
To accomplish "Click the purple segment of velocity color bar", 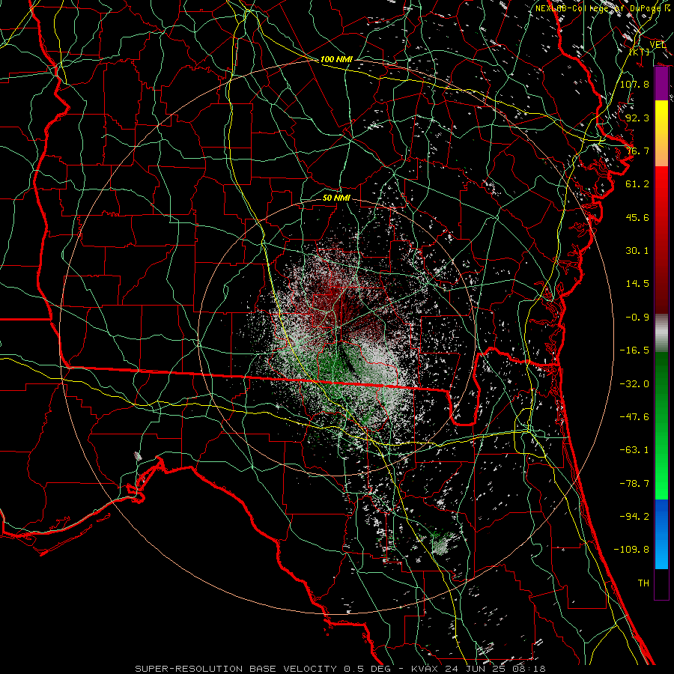I will (661, 84).
